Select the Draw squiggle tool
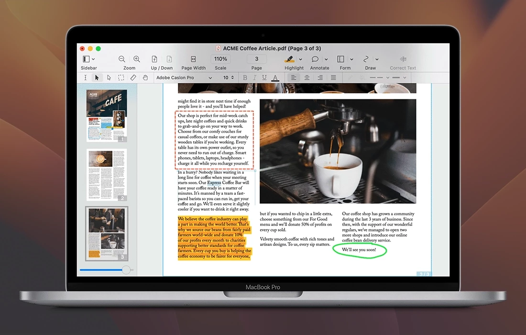This screenshot has height=335, width=526. (366, 59)
